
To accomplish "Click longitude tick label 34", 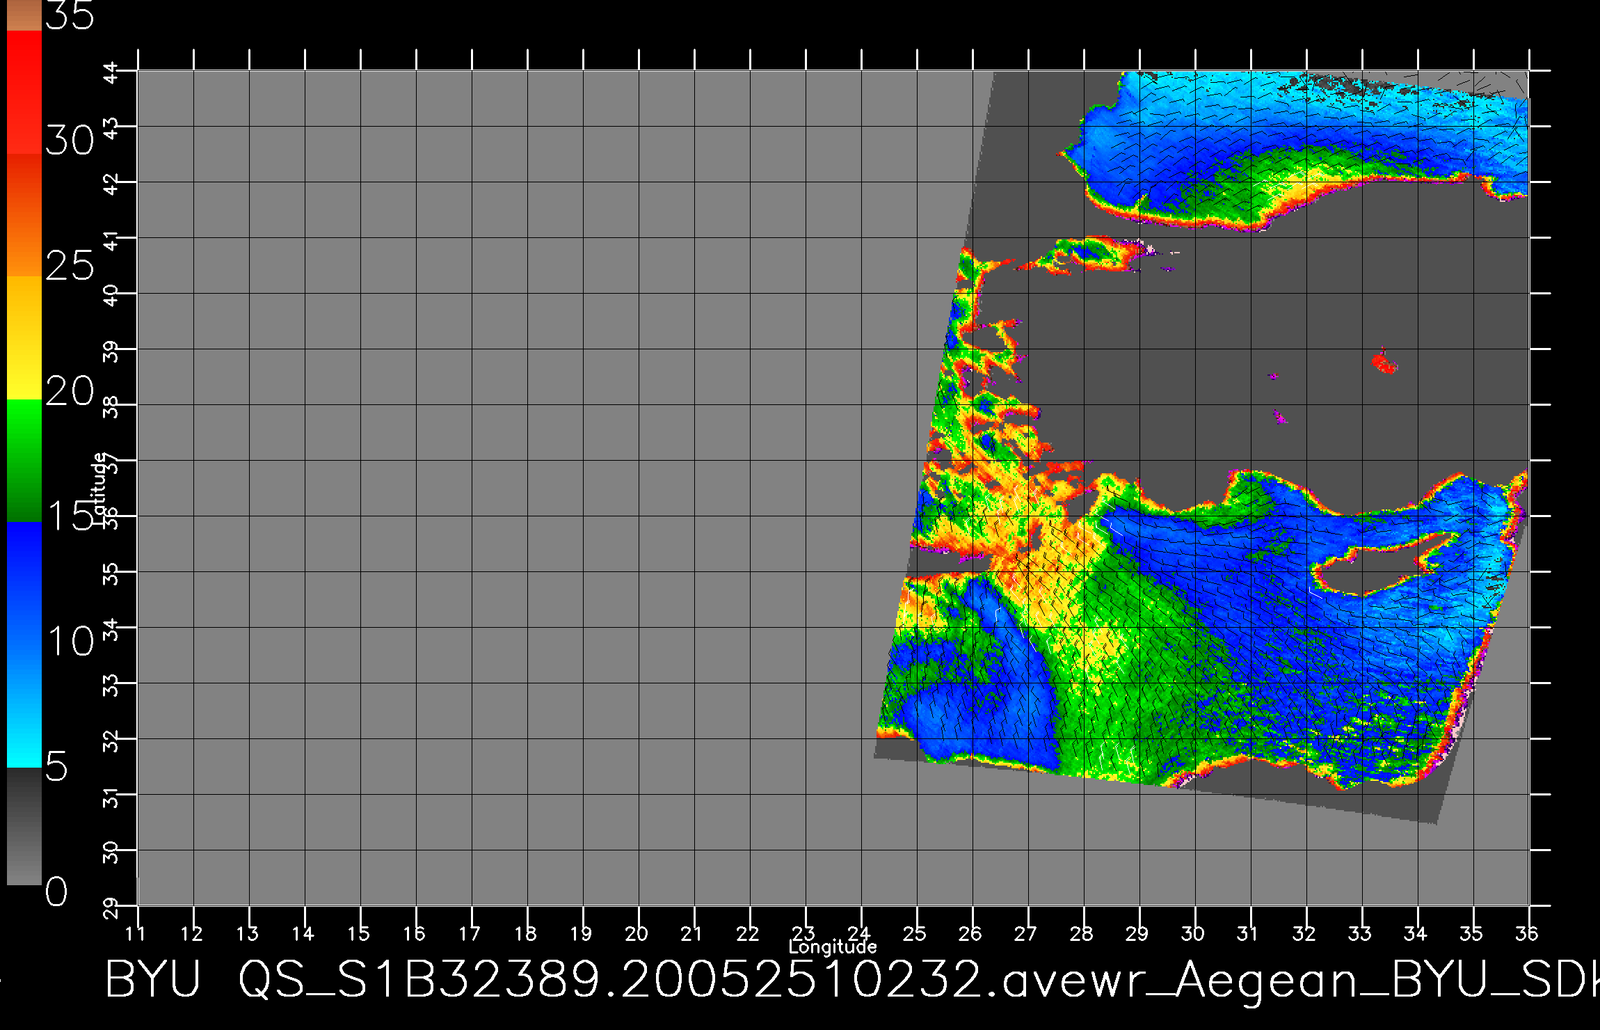I will (1416, 934).
